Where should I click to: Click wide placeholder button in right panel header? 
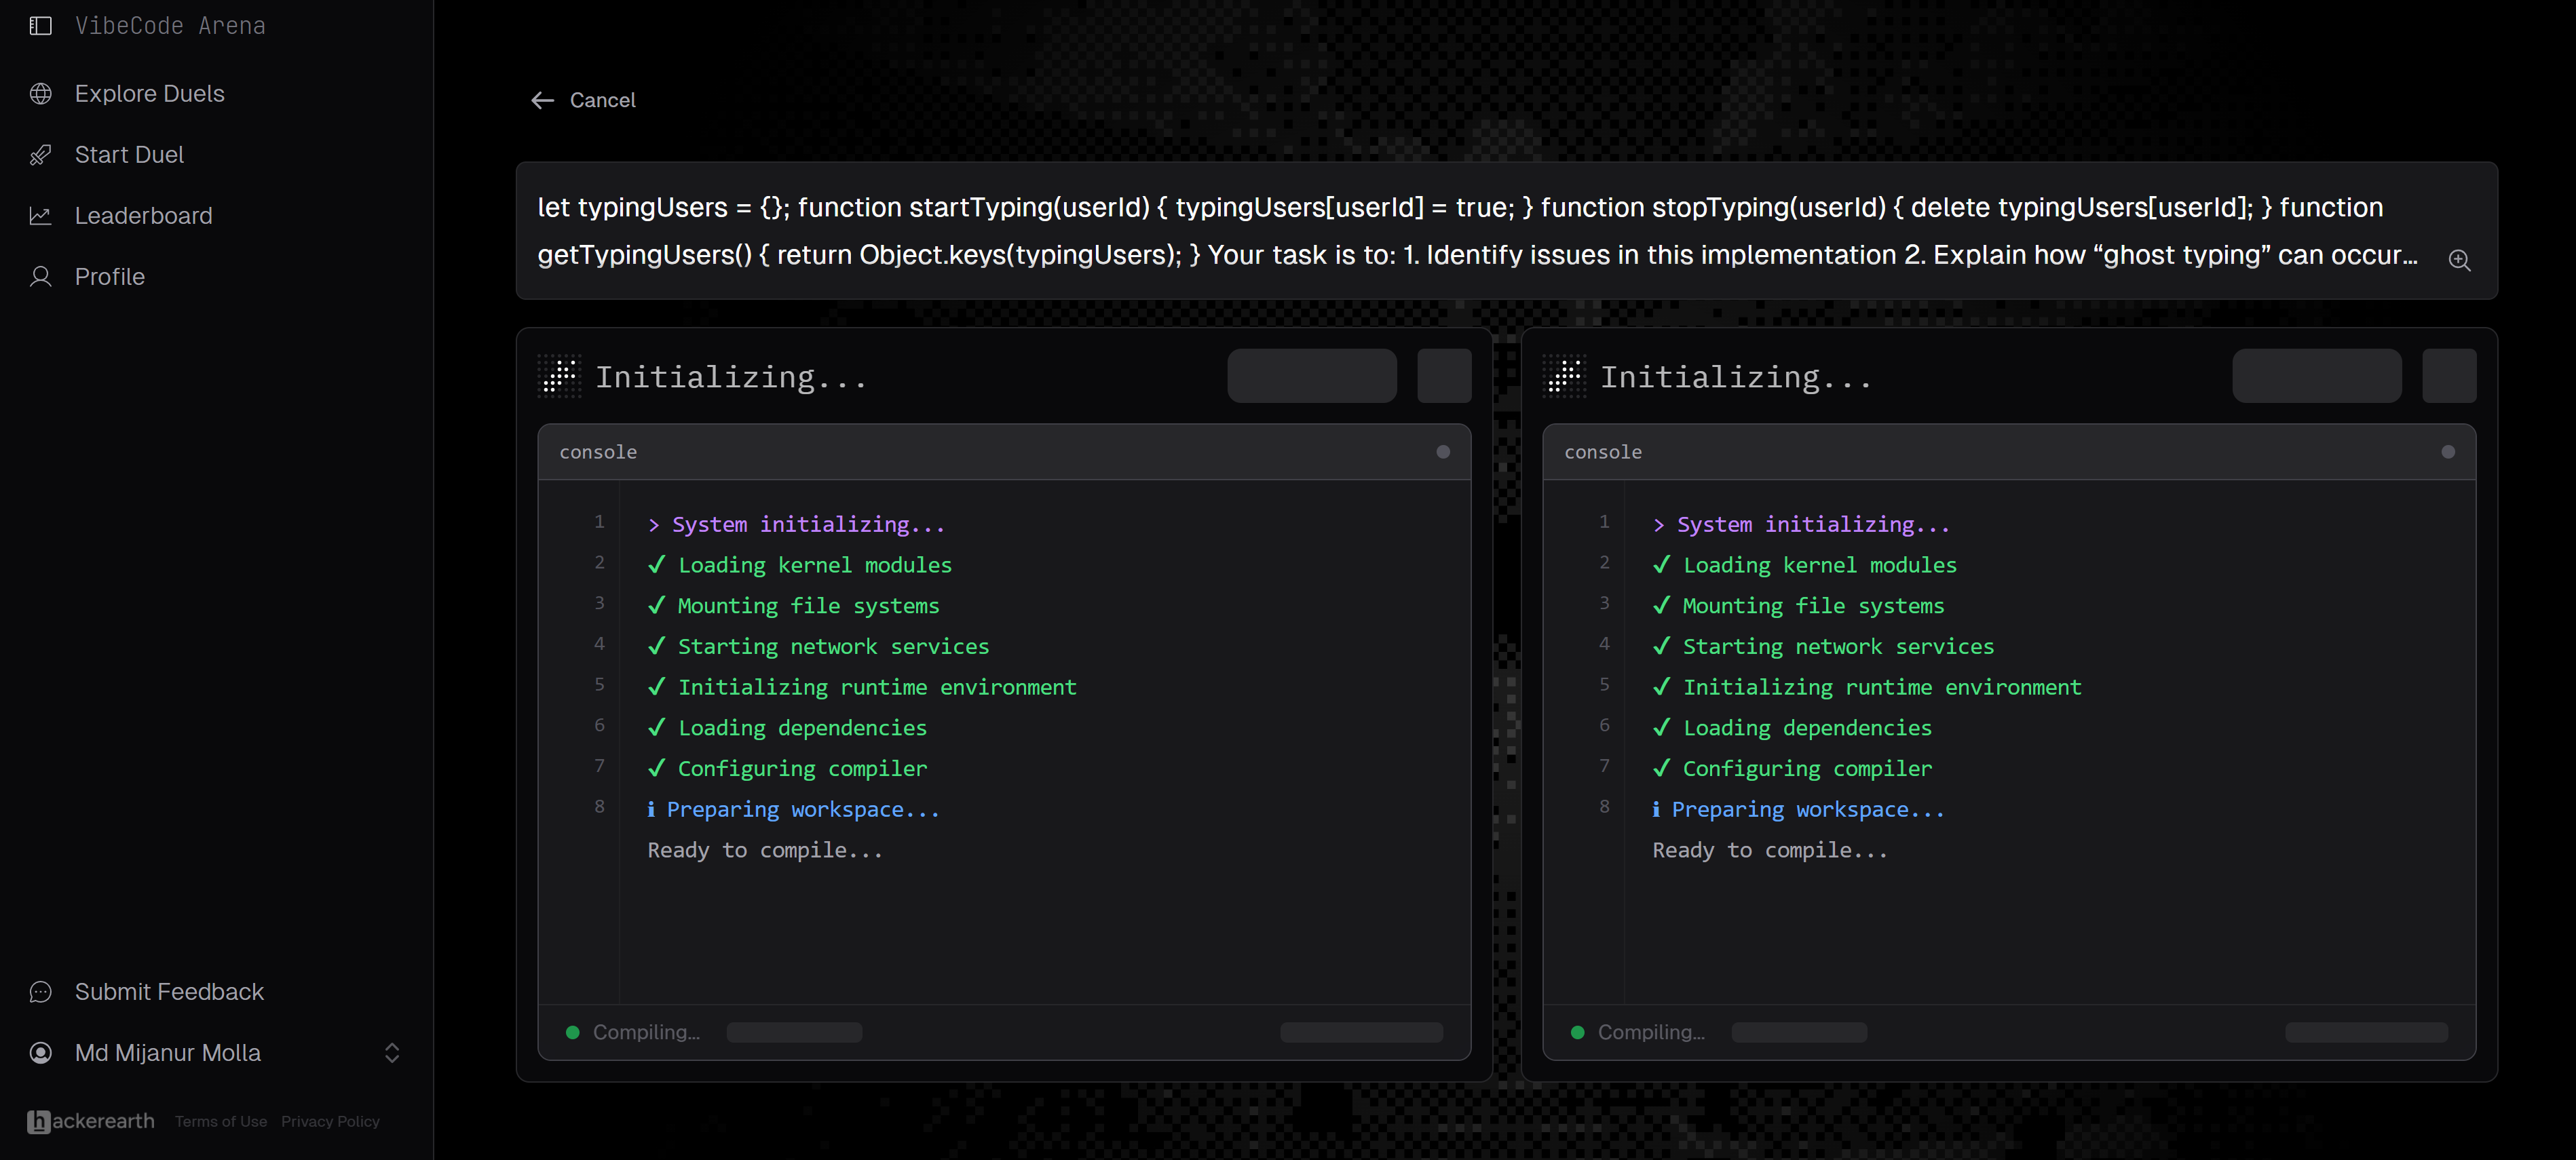pos(2317,376)
